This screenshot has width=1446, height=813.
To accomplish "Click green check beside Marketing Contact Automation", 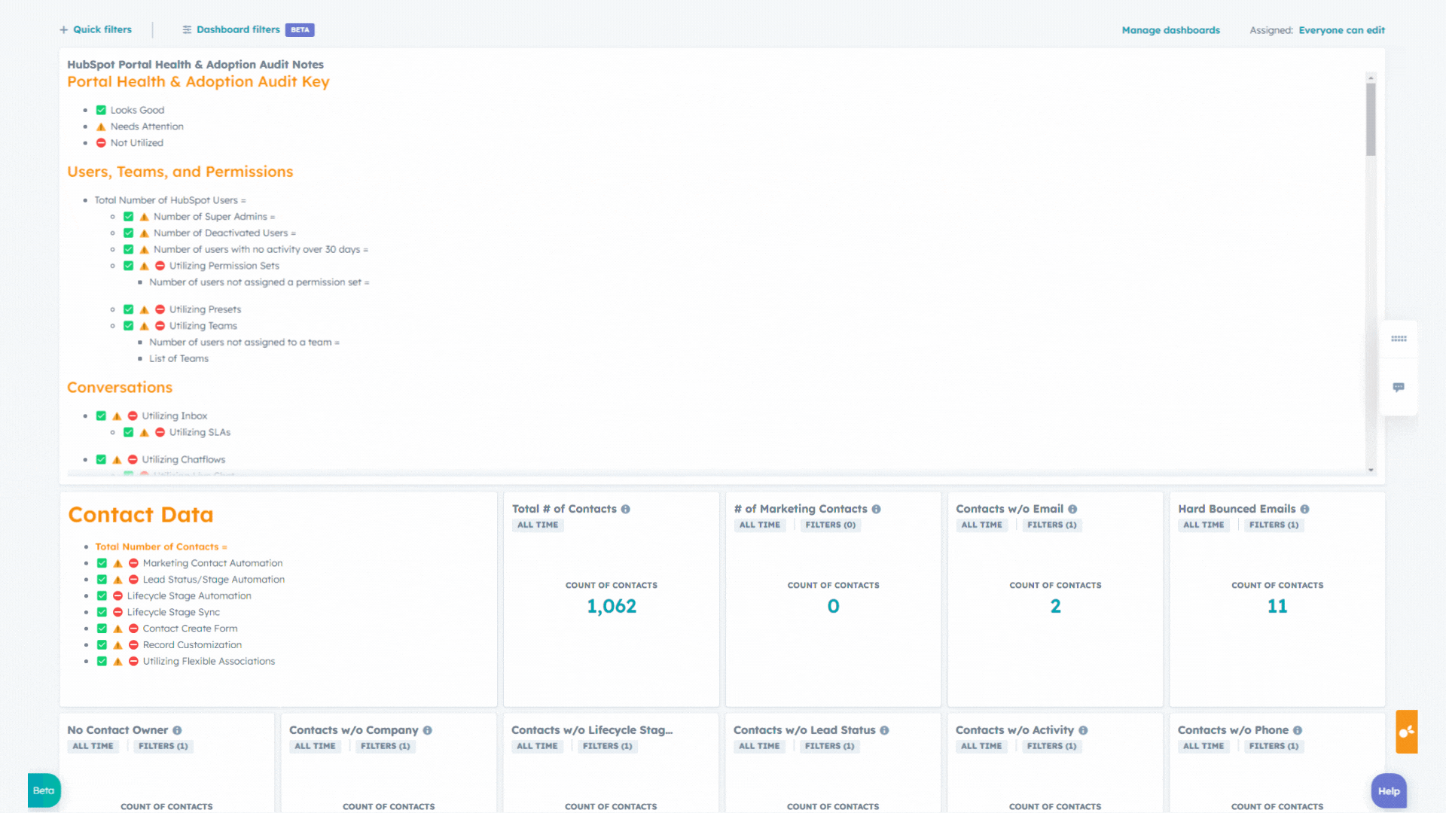I will click(x=102, y=564).
